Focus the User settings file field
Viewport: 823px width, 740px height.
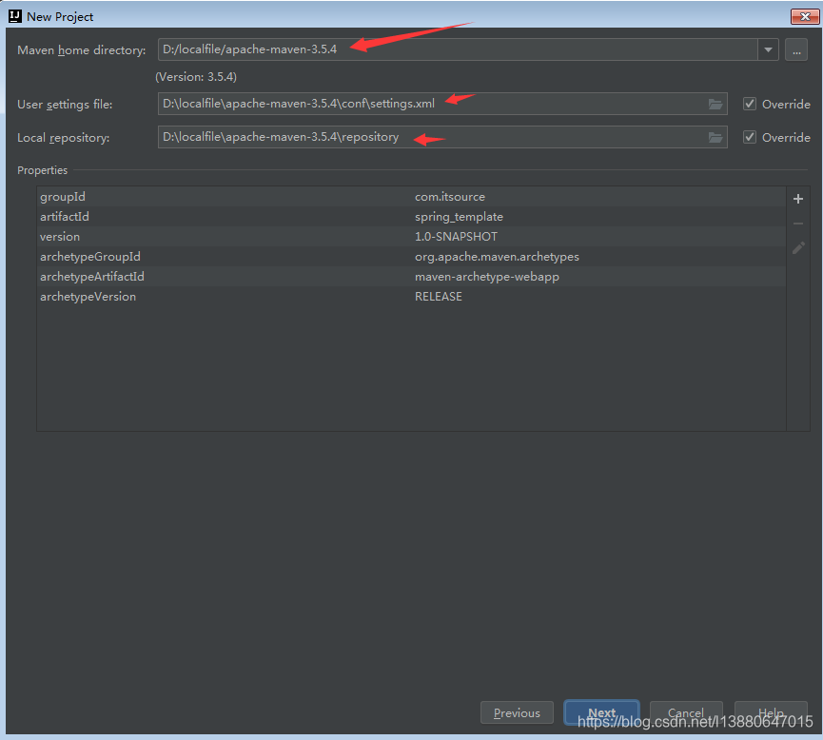pos(442,104)
